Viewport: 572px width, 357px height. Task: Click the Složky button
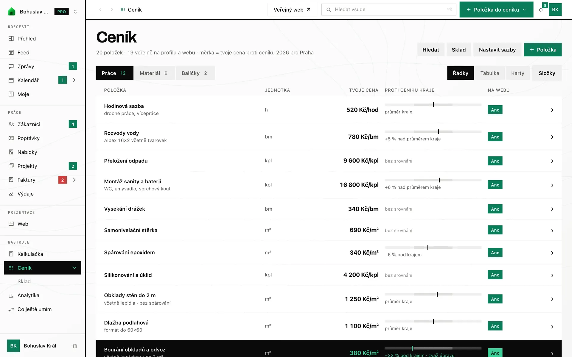point(547,73)
